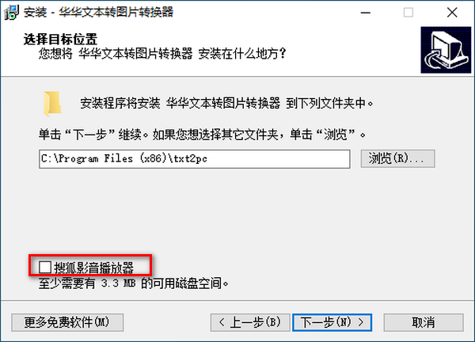Click the yellow folder icon

point(52,104)
